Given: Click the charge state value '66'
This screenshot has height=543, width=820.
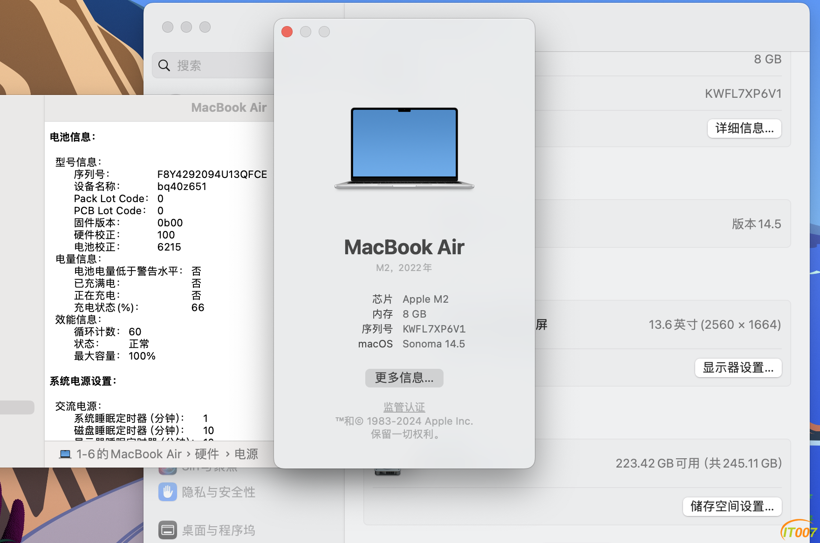Looking at the screenshot, I should tap(198, 307).
